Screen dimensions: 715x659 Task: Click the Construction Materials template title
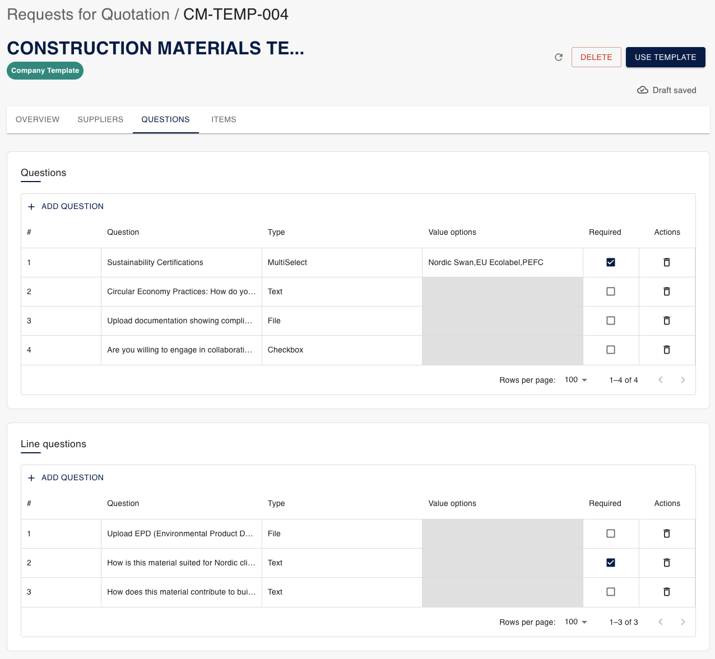155,48
